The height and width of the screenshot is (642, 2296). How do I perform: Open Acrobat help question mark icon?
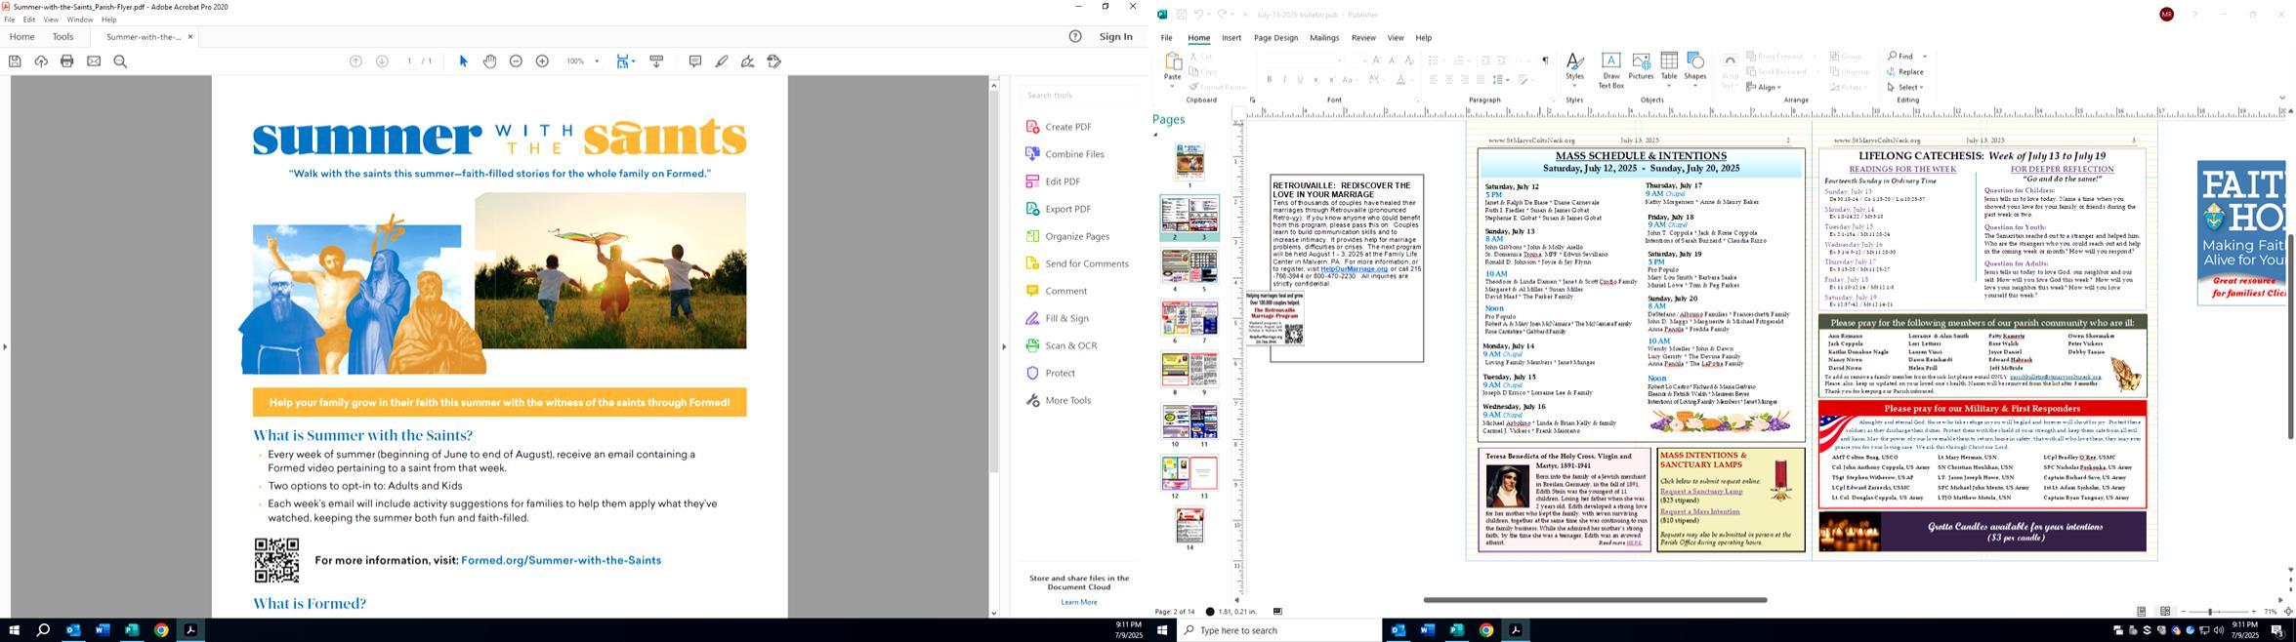click(1075, 37)
